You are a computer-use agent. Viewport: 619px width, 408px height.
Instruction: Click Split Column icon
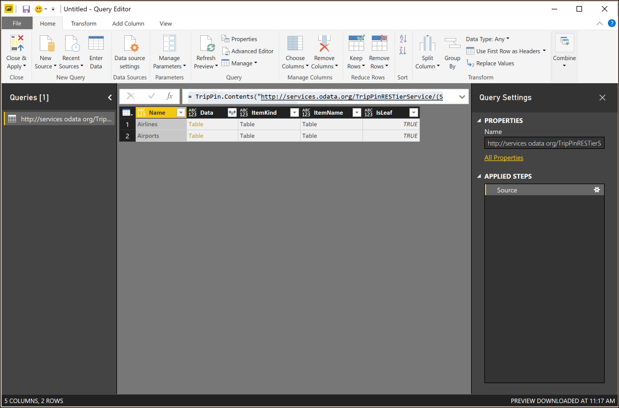pyautogui.click(x=427, y=43)
